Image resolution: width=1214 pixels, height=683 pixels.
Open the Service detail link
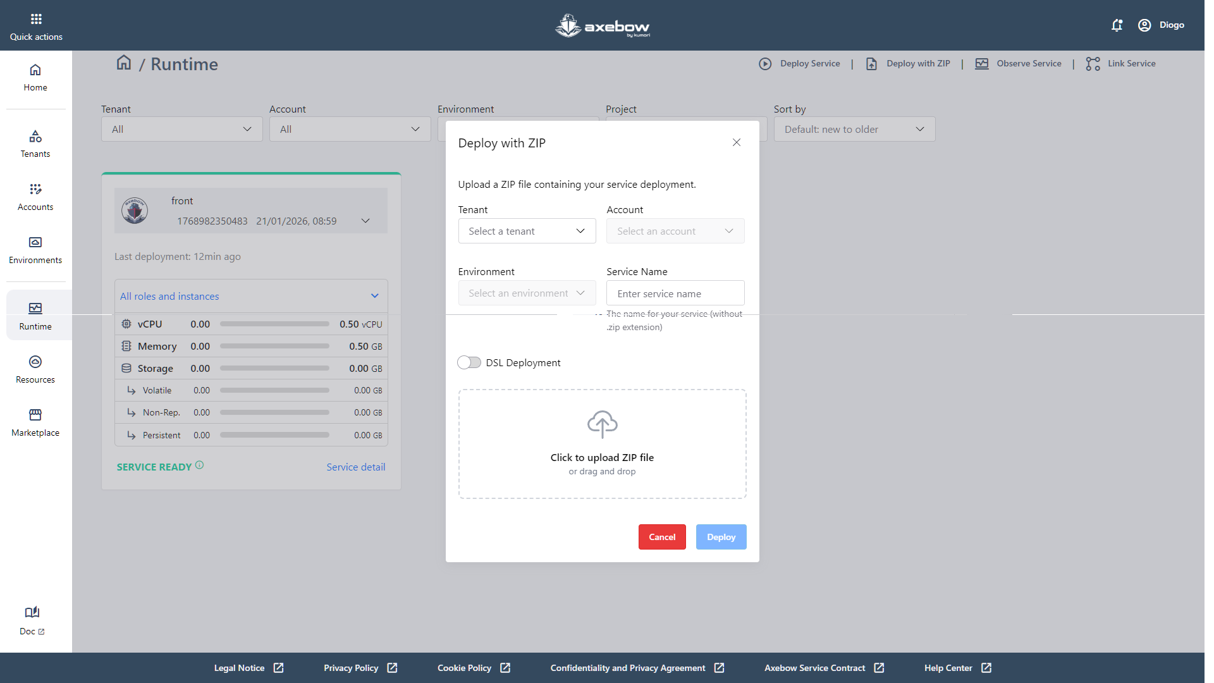tap(356, 467)
